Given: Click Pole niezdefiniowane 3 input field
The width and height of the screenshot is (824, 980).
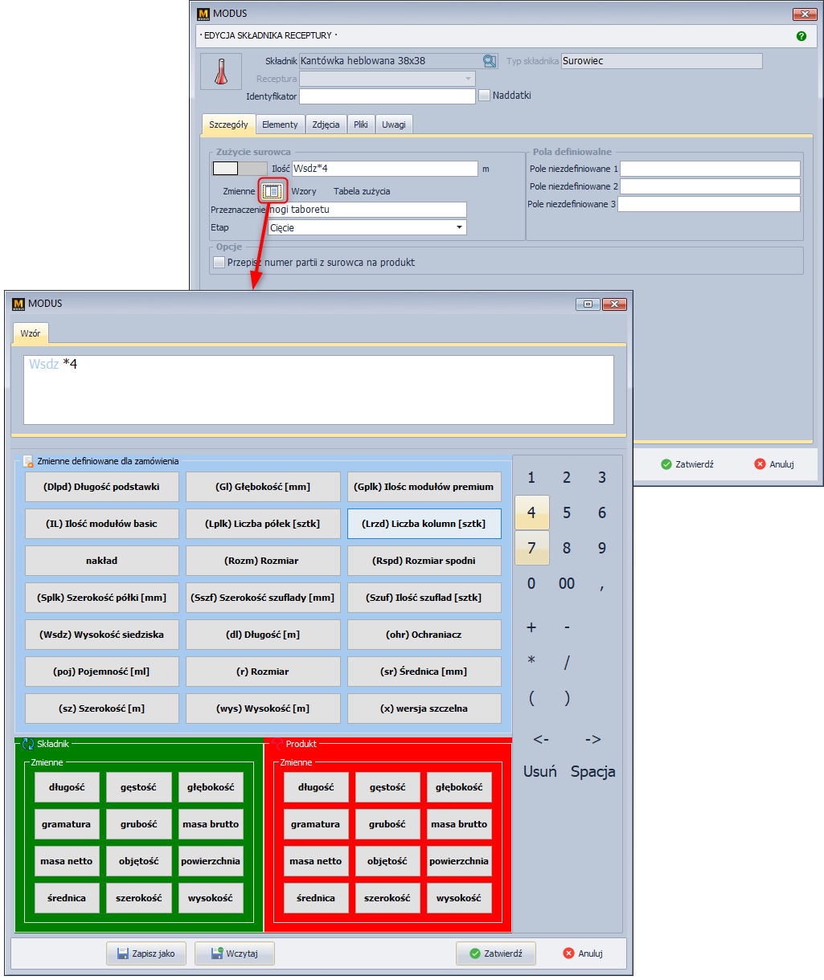Looking at the screenshot, I should click(709, 204).
